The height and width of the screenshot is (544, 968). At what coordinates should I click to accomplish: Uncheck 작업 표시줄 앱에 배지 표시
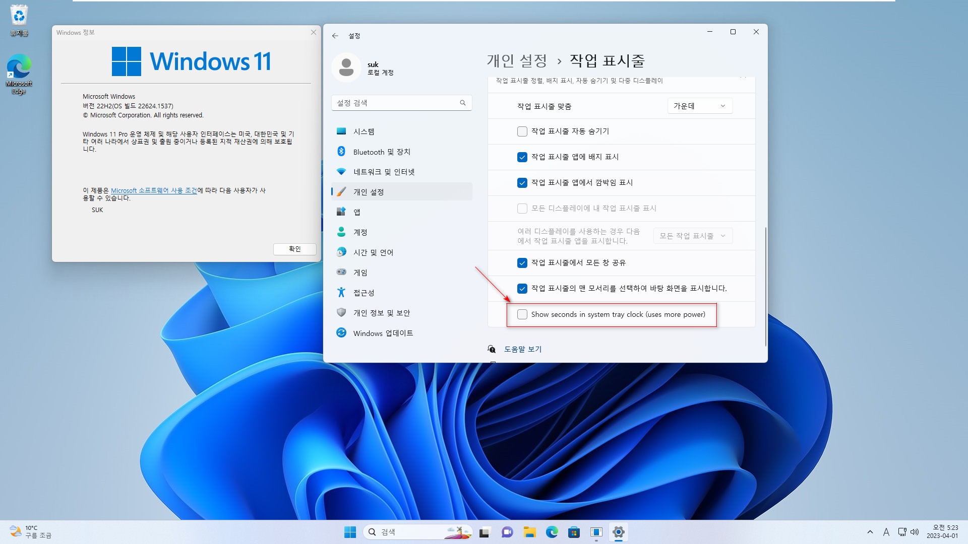[522, 157]
